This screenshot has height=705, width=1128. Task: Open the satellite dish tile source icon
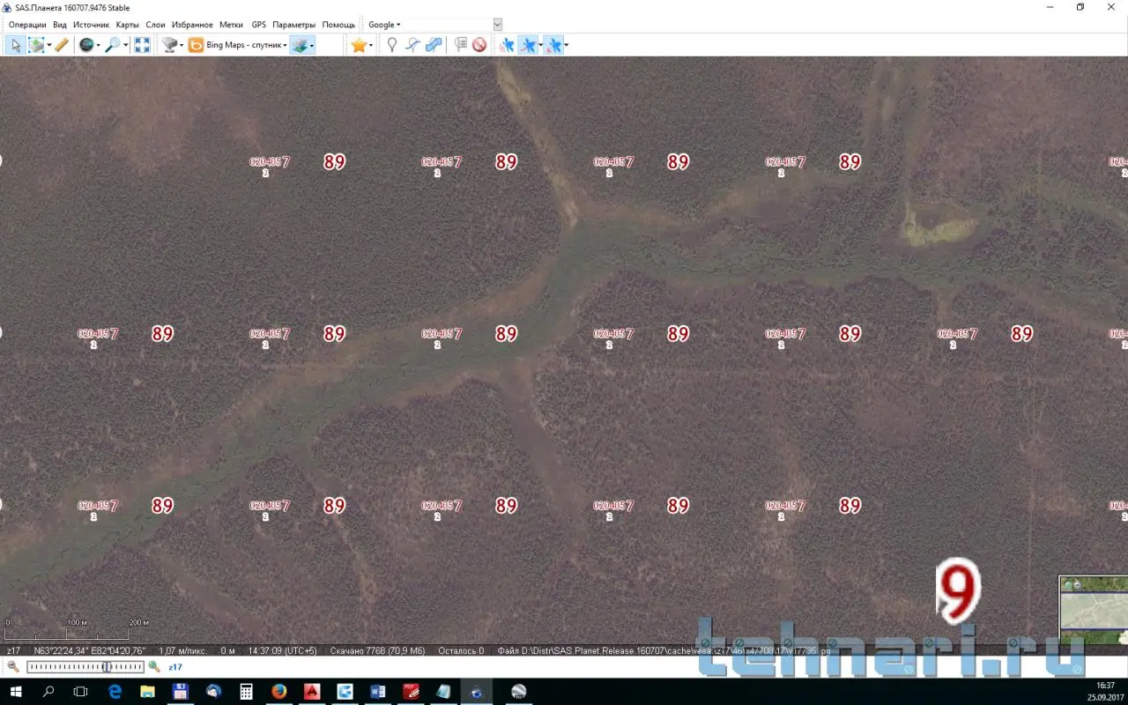click(x=170, y=45)
